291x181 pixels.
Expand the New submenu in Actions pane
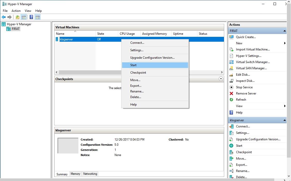(285, 43)
